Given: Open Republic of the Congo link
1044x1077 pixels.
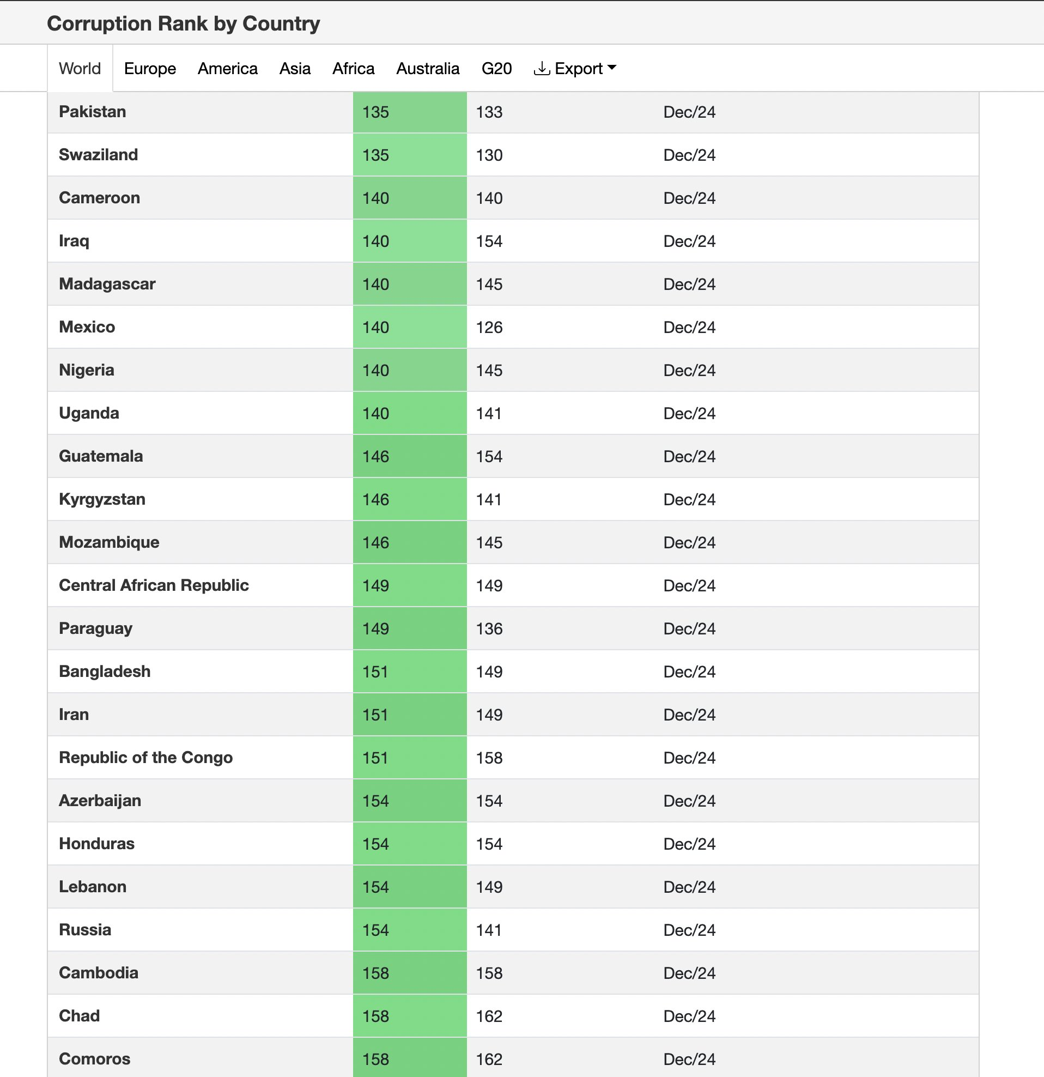Looking at the screenshot, I should (x=145, y=757).
